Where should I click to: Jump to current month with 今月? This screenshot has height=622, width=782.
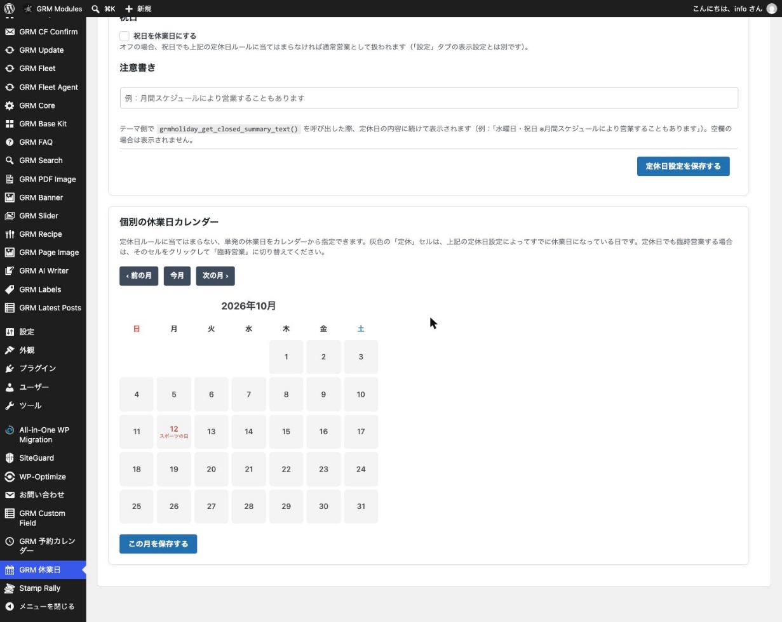(x=177, y=276)
